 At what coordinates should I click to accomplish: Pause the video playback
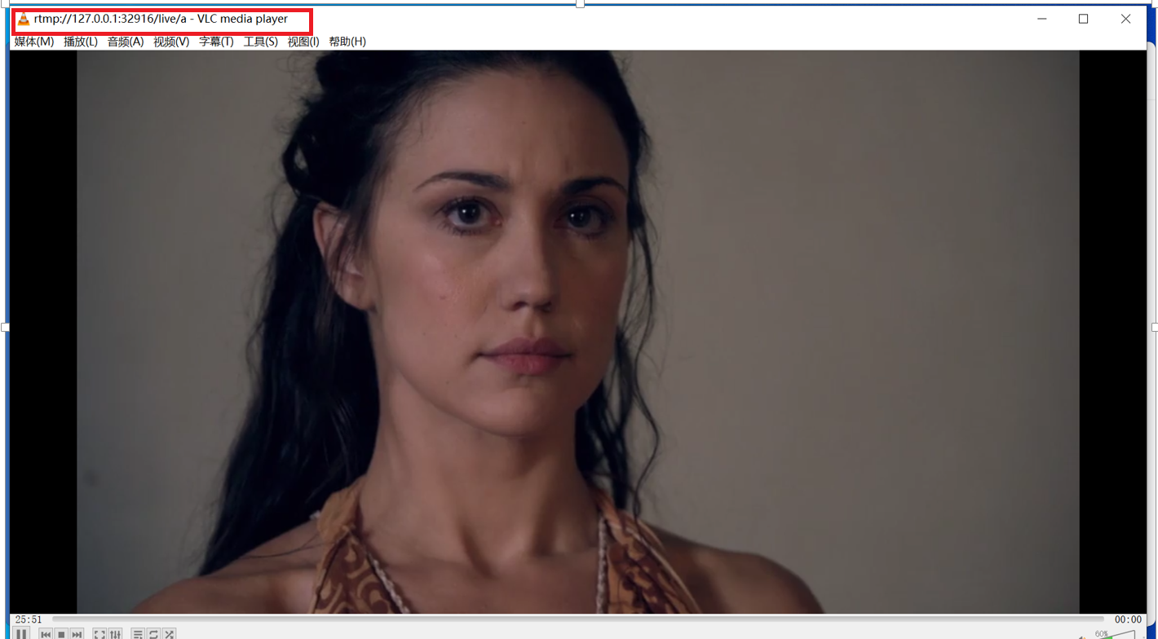point(21,634)
